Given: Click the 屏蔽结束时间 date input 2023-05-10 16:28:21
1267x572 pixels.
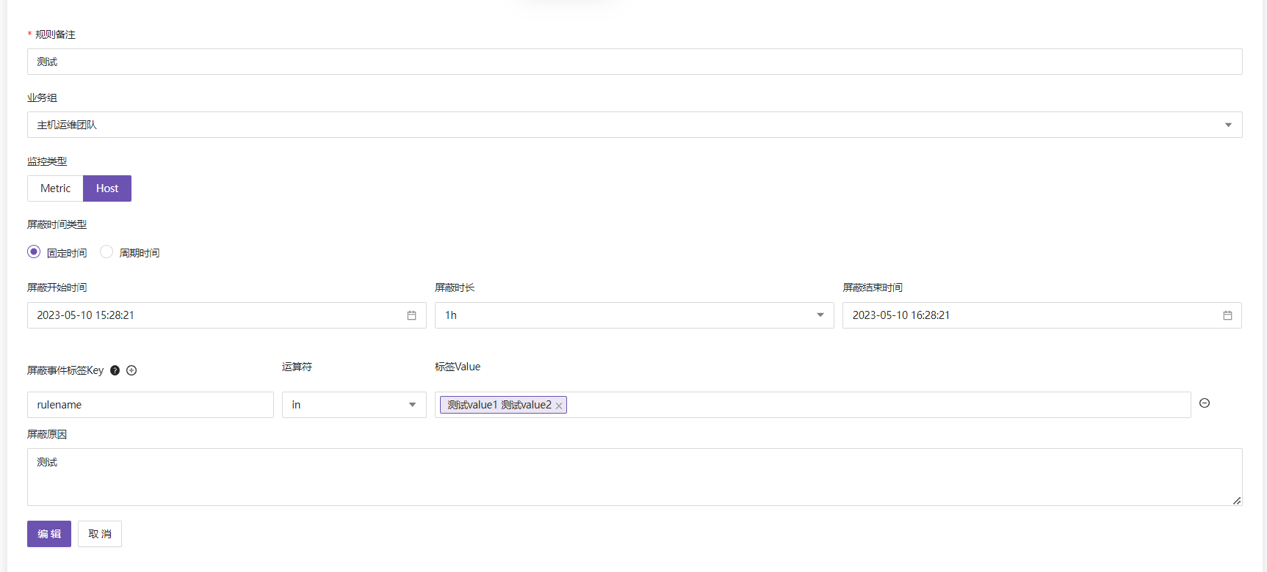Looking at the screenshot, I should click(x=1042, y=315).
